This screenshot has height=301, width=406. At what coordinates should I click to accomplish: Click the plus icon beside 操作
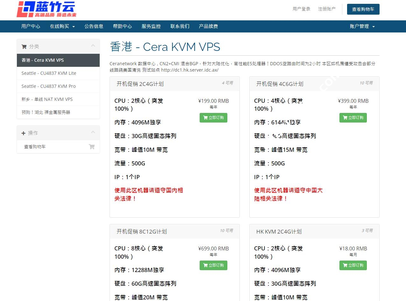(24, 133)
